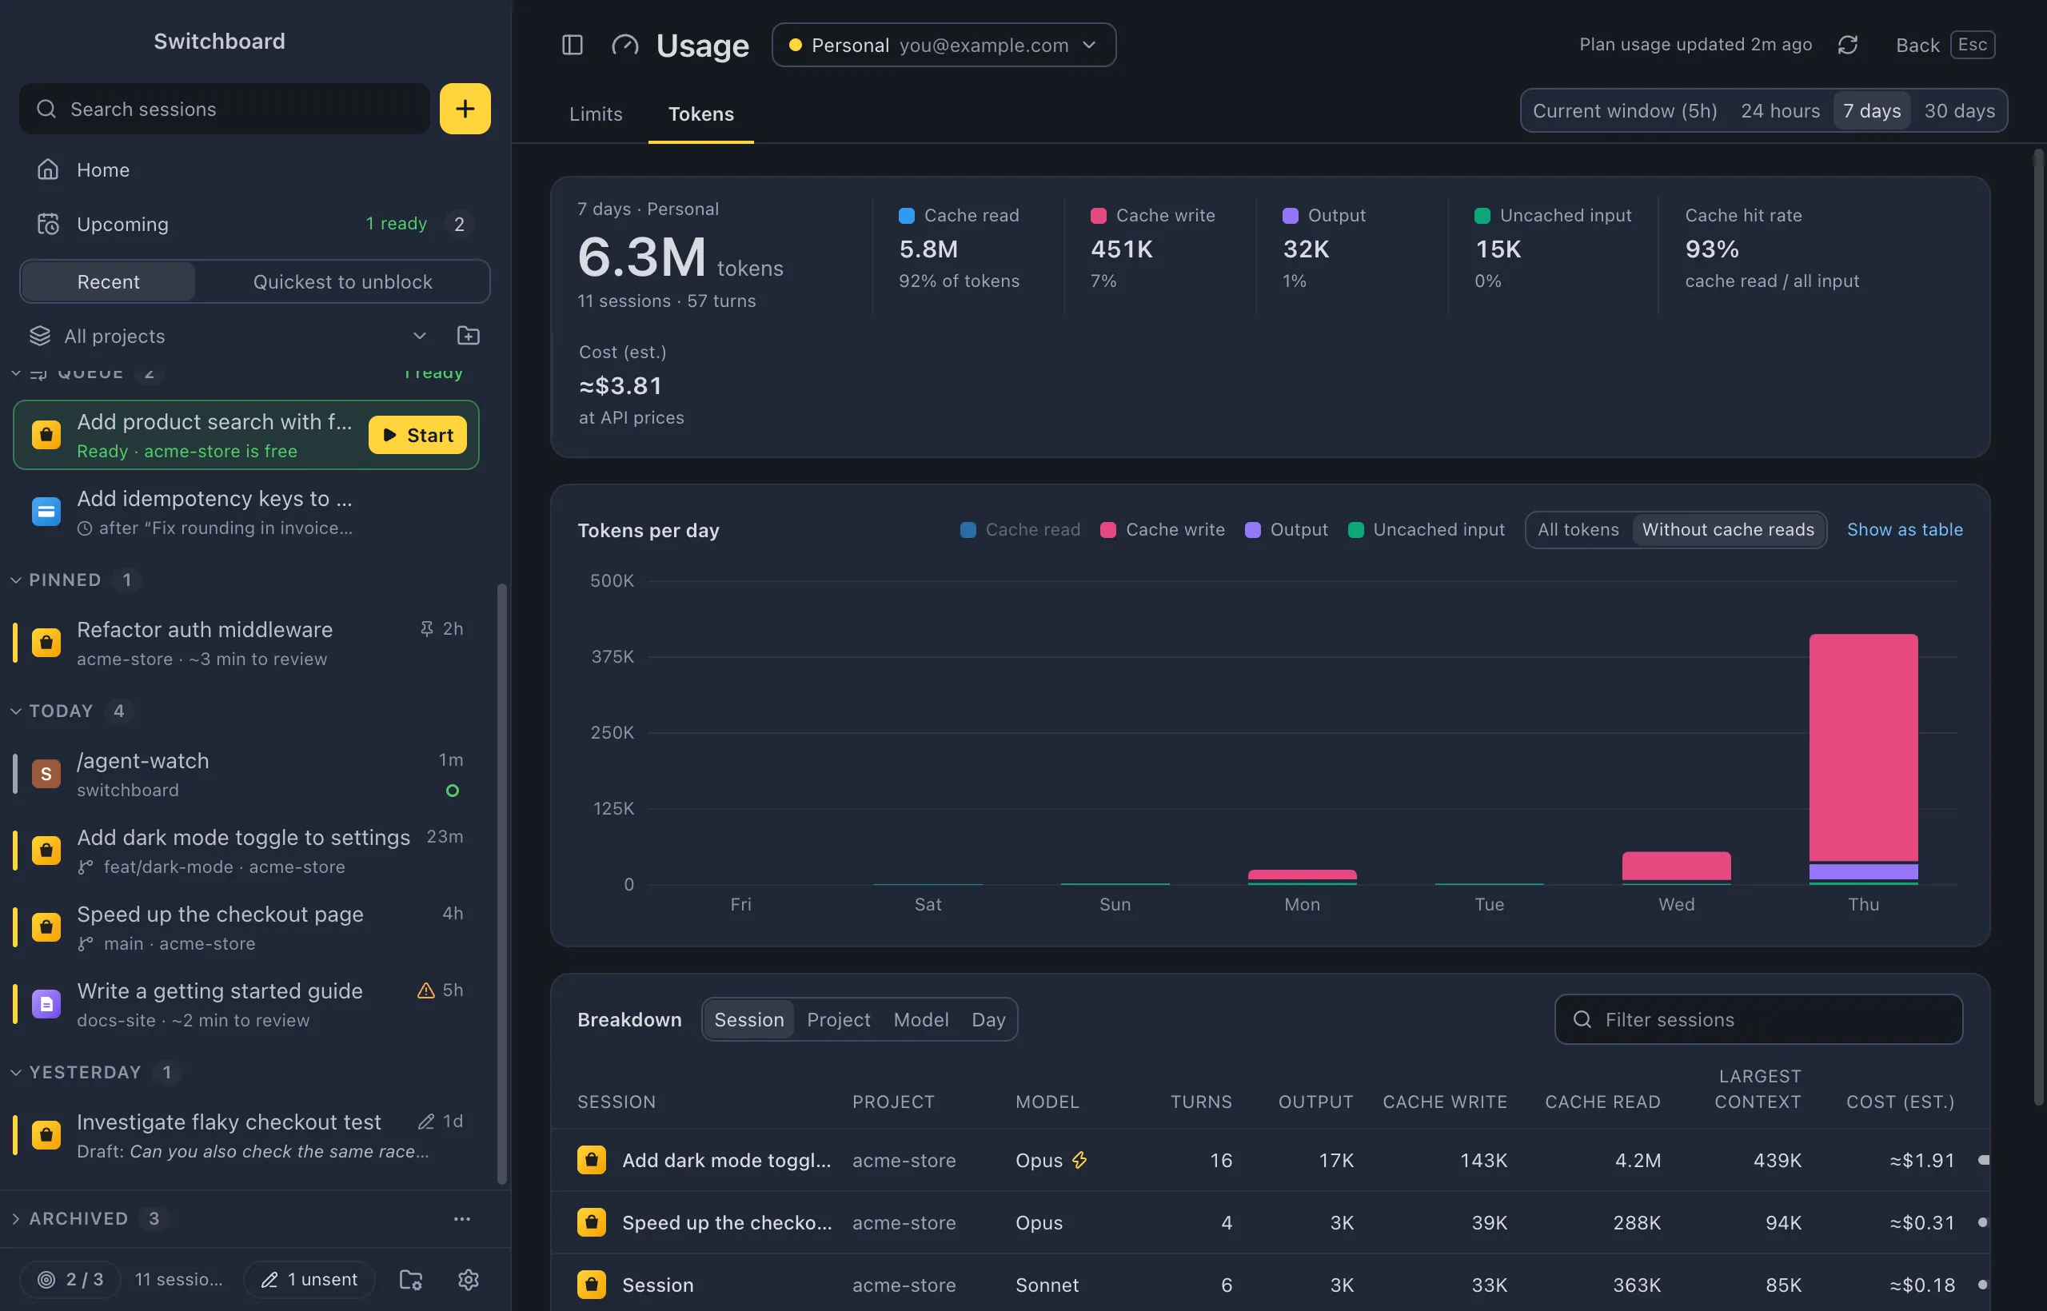Open ARCHIVED section more options menu
The width and height of the screenshot is (2047, 1311).
coord(461,1218)
